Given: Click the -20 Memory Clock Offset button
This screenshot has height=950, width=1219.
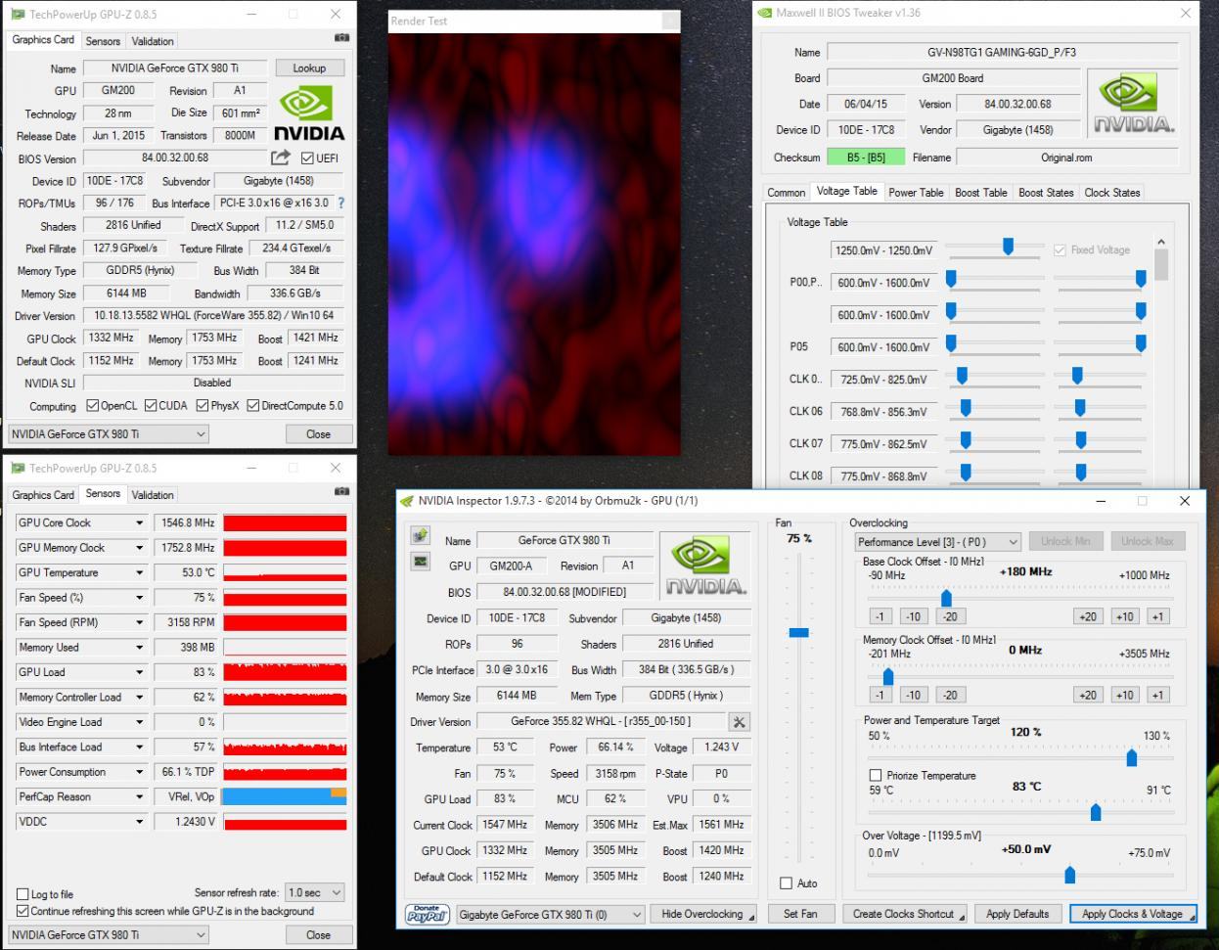Looking at the screenshot, I should click(x=949, y=695).
